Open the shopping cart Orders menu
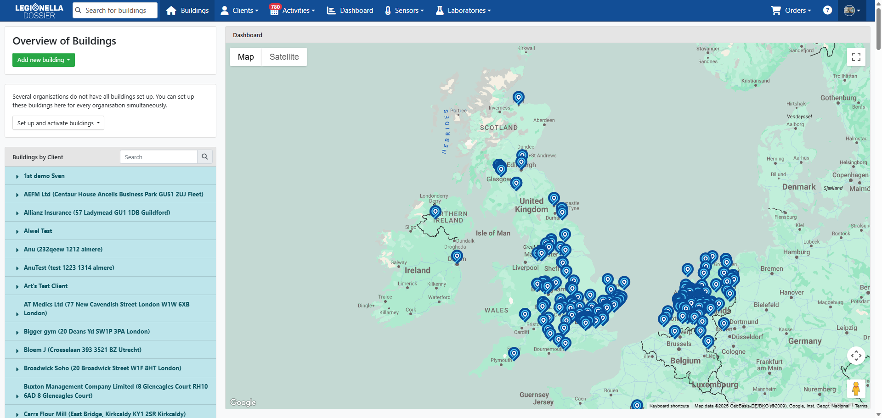This screenshot has height=418, width=882. [x=791, y=10]
